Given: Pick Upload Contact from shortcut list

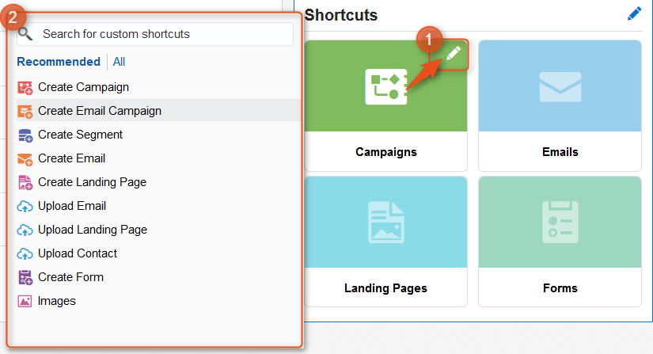Looking at the screenshot, I should (x=78, y=253).
